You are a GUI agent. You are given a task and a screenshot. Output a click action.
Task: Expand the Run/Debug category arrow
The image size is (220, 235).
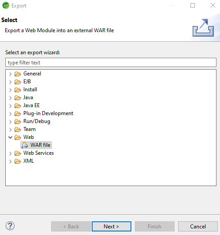coord(10,122)
